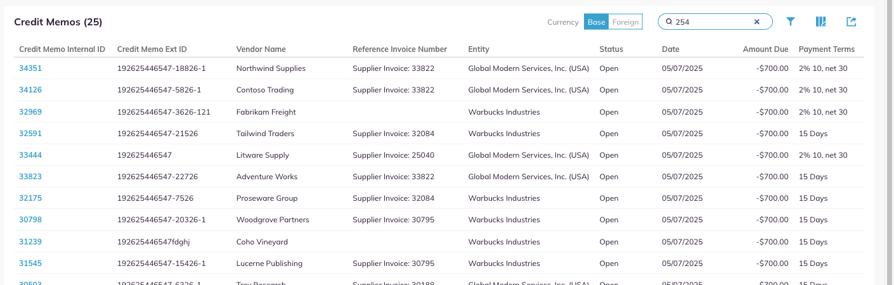Click date 05/07/2025 in Lucerne Publishing row

682,263
